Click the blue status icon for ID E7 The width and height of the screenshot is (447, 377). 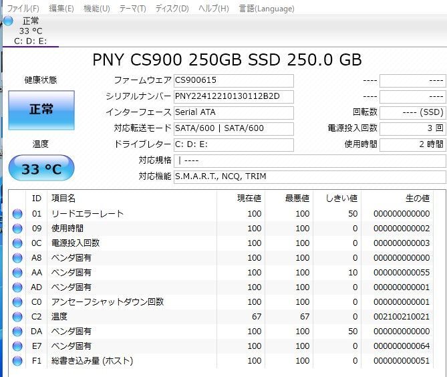[17, 346]
